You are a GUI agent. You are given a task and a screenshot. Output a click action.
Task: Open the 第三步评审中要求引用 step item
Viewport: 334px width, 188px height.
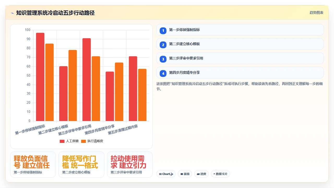[240, 58]
